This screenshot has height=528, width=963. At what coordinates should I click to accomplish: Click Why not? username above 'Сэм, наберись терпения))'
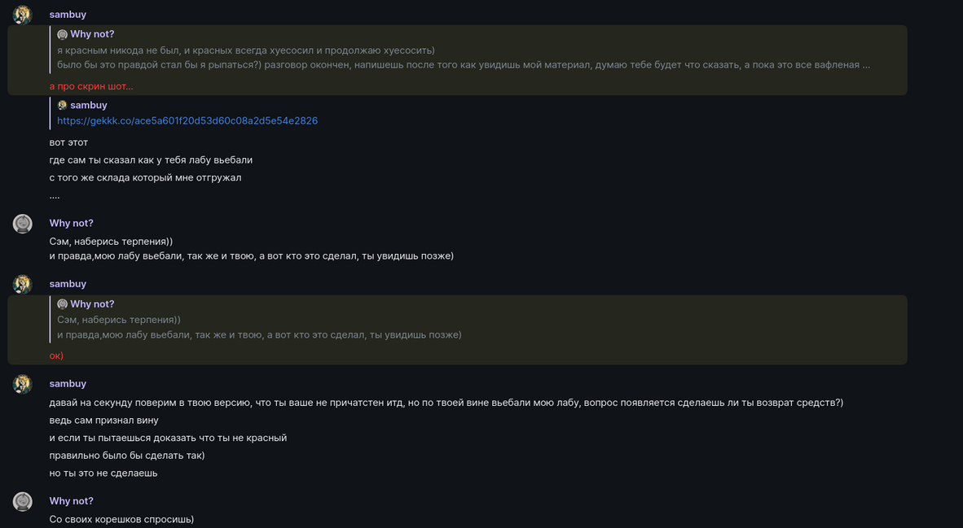coord(71,223)
